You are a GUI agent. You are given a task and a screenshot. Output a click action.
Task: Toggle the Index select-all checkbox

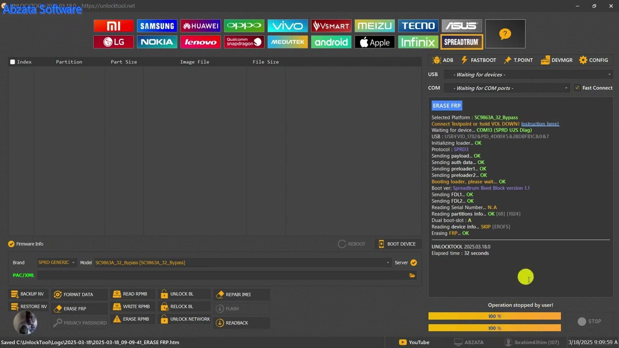coord(13,62)
